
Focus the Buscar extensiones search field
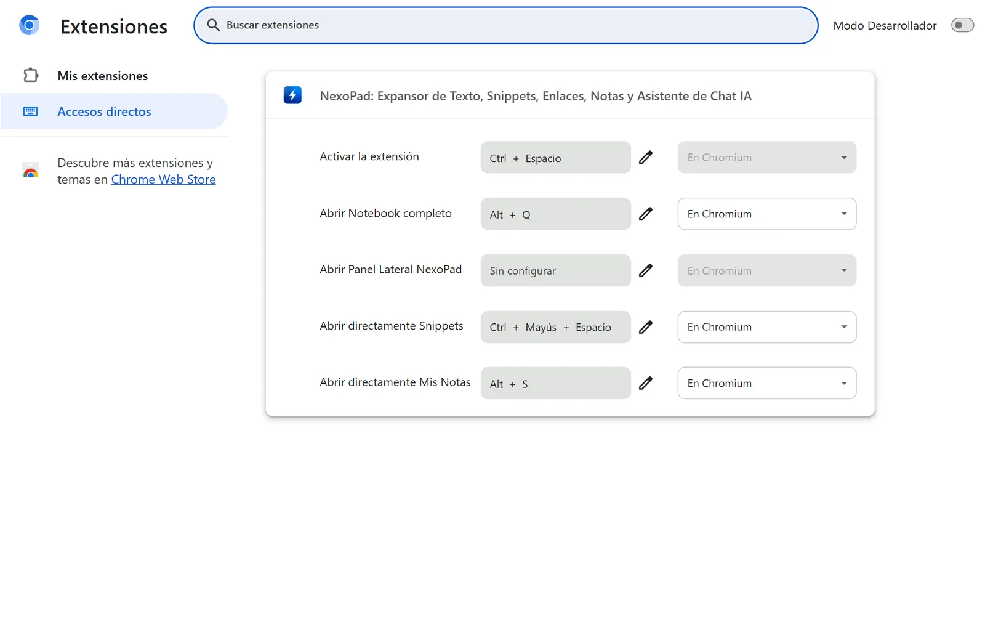pyautogui.click(x=506, y=25)
